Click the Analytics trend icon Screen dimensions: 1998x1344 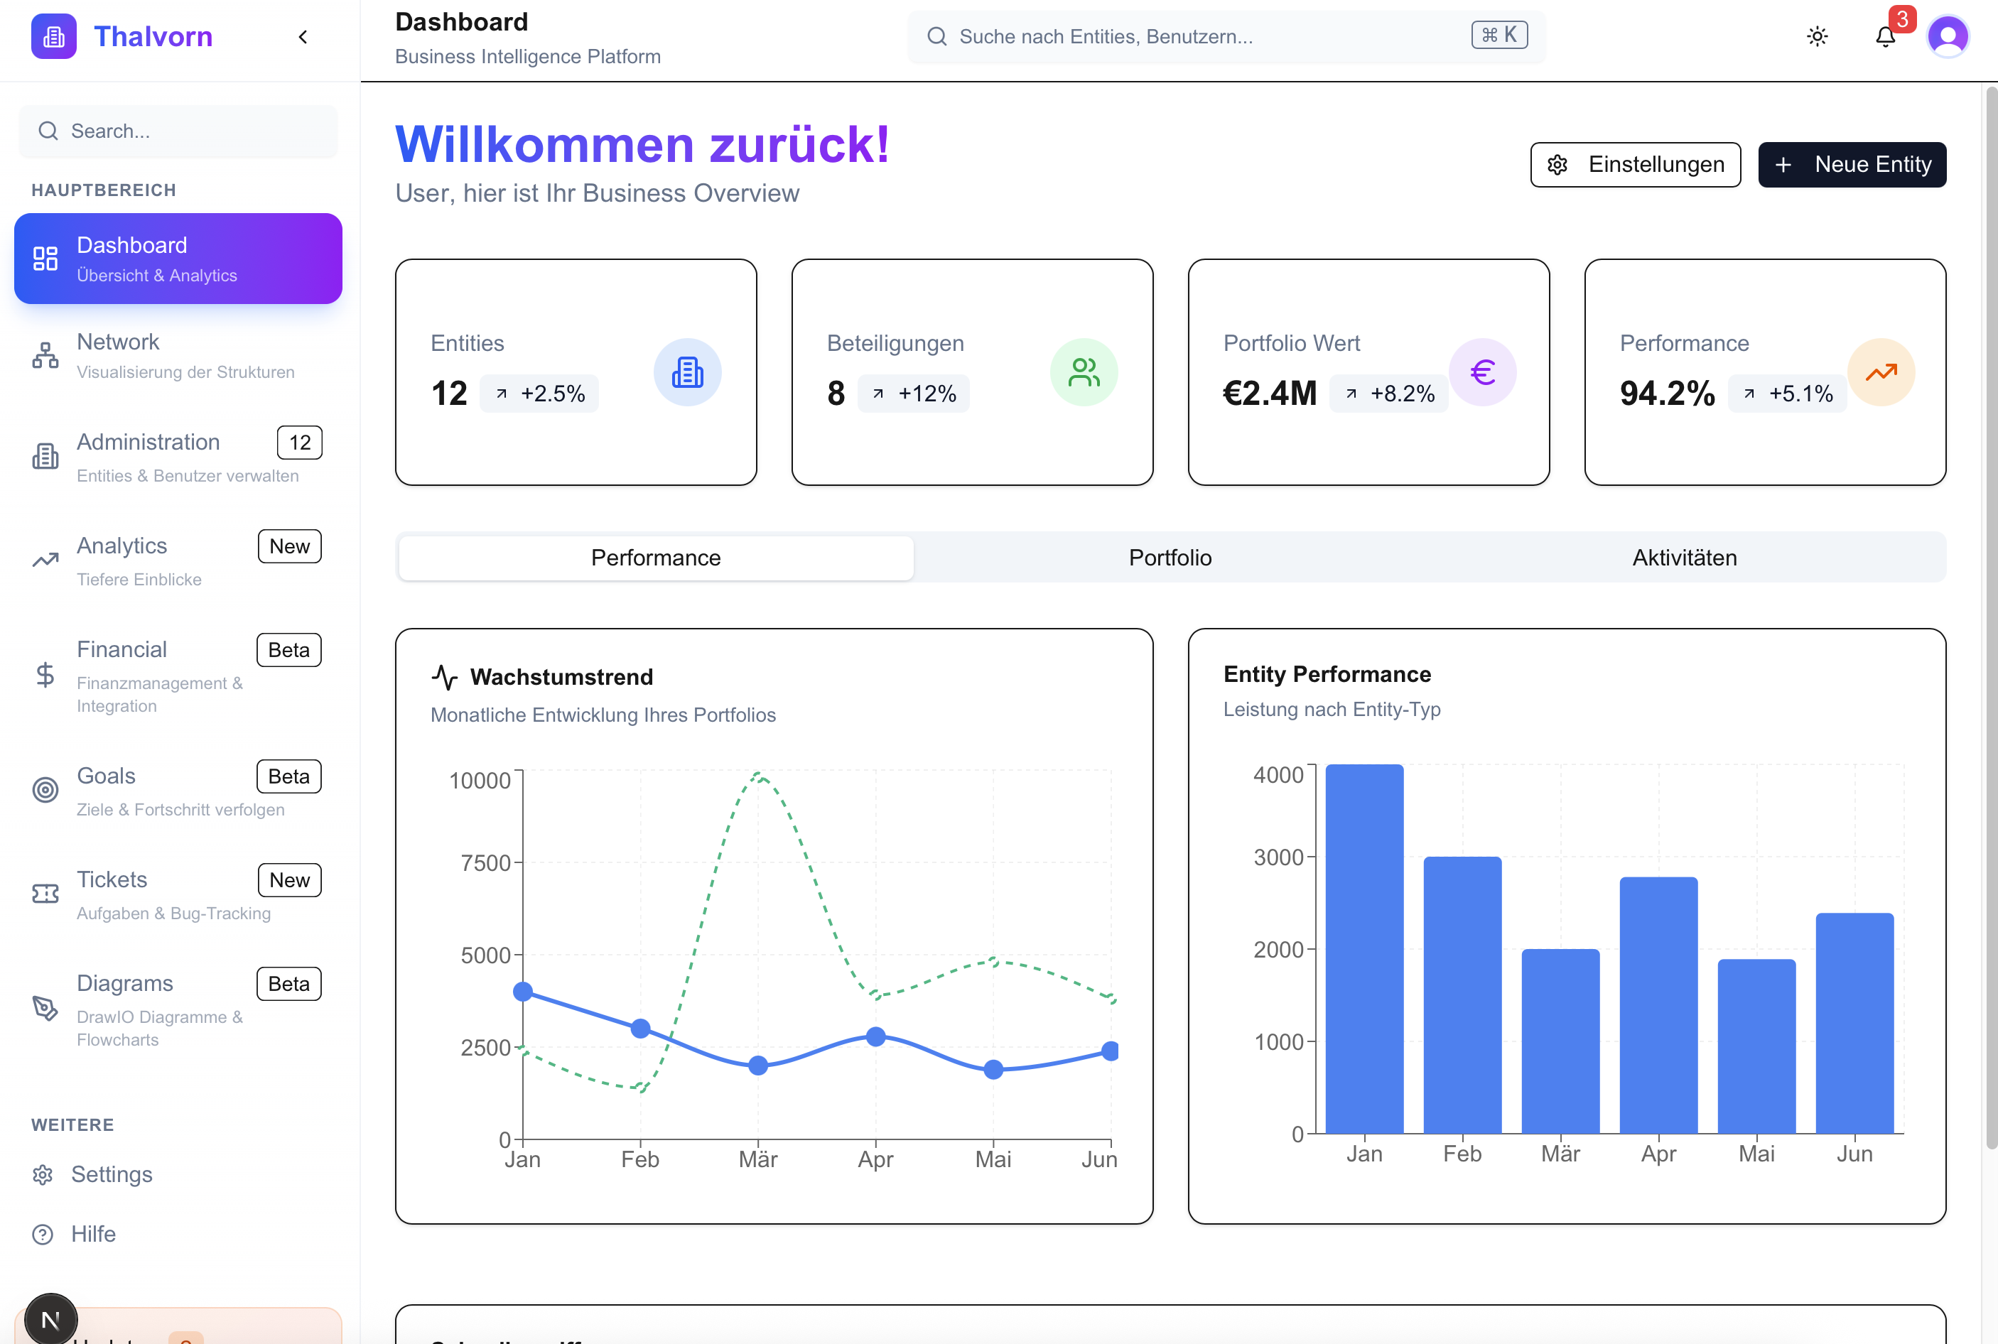(45, 559)
